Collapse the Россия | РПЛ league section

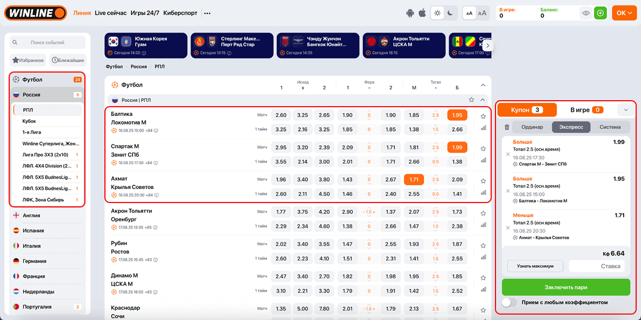(x=483, y=100)
